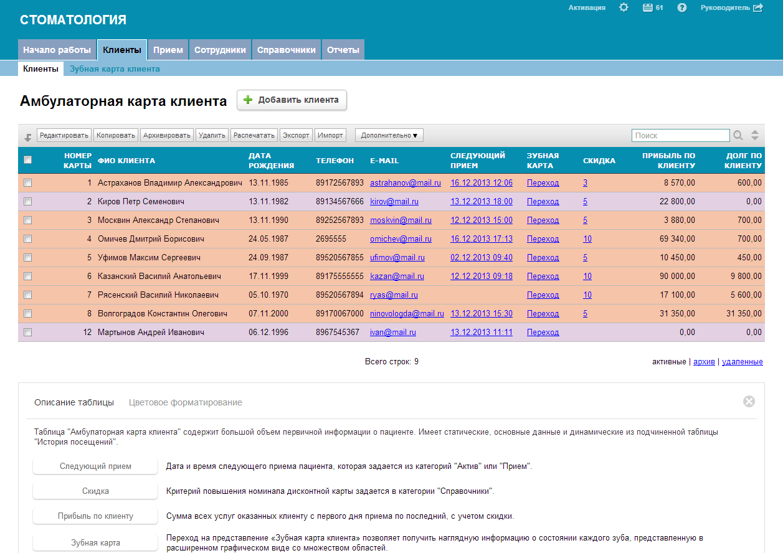The width and height of the screenshot is (783, 553).
Task: Open the Зубная карта клиента subtab
Action: click(115, 69)
